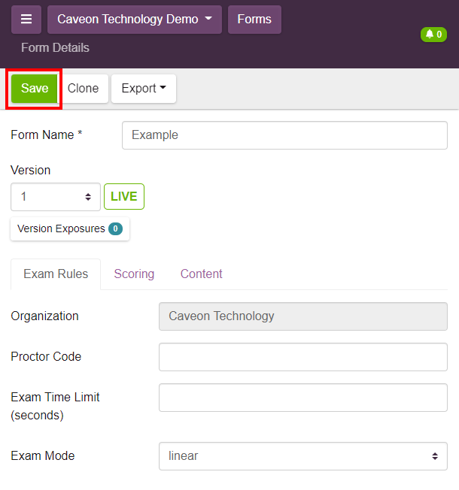This screenshot has width=459, height=490.
Task: Click the Form Name input field
Action: 284,135
